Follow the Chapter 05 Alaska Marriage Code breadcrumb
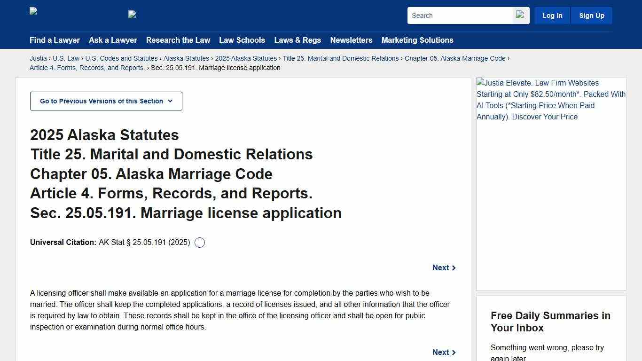This screenshot has width=642, height=361. 455,58
